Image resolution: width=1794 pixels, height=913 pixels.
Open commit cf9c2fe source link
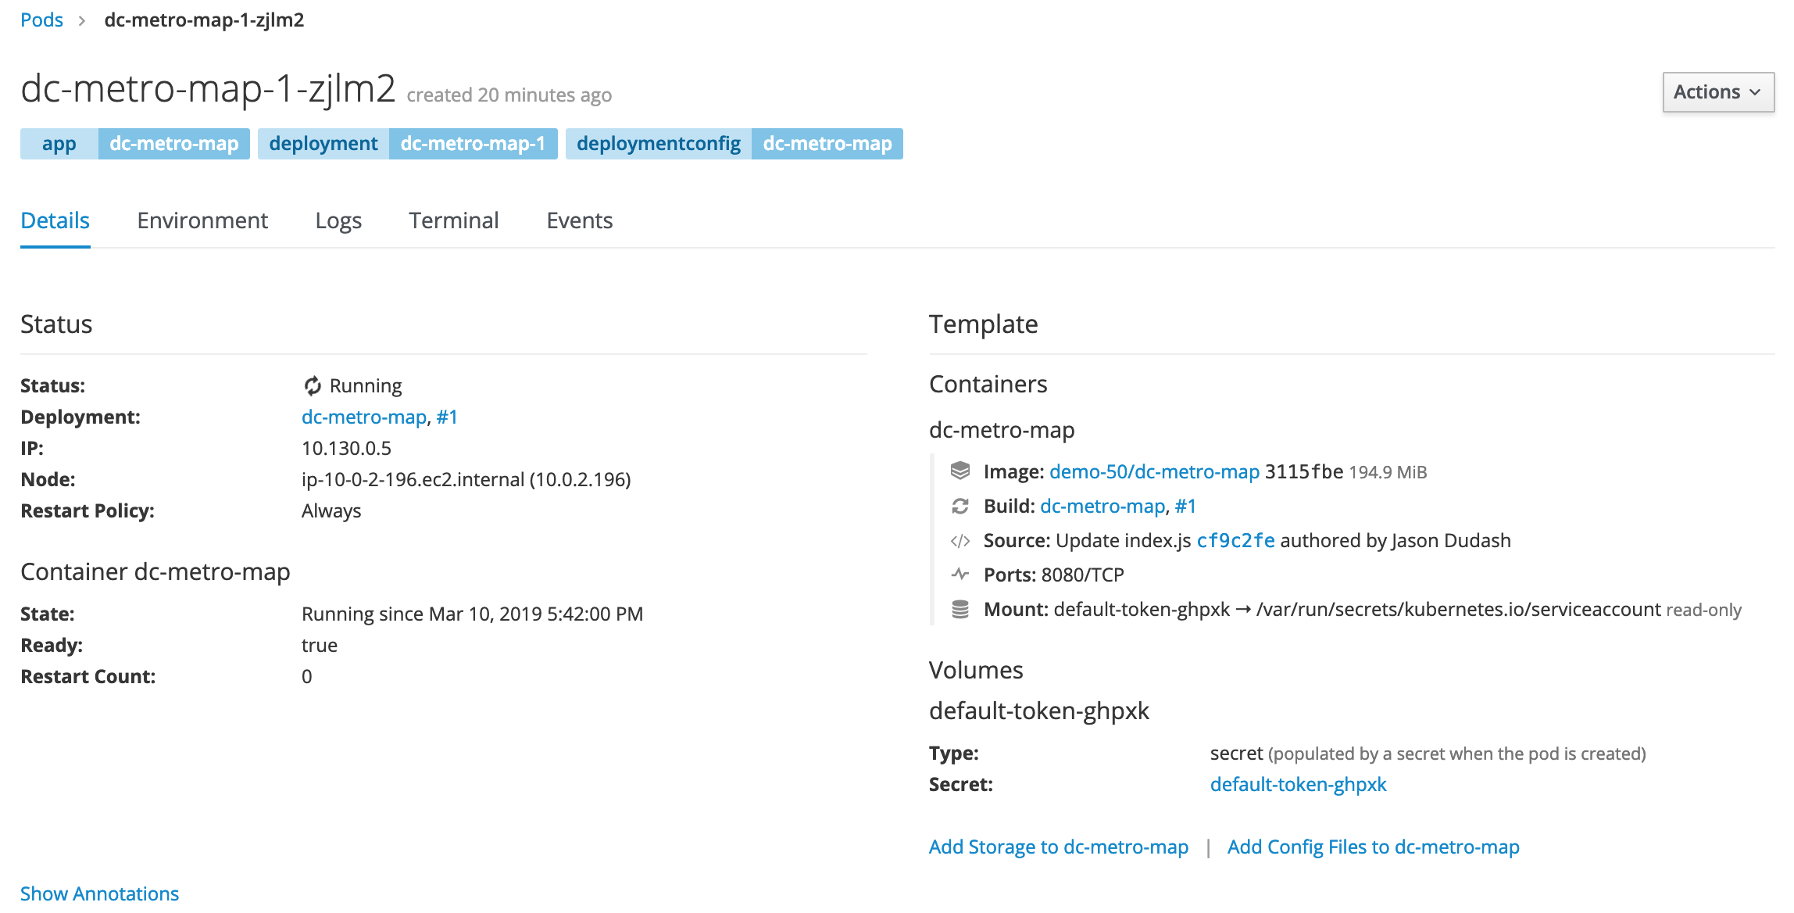point(1235,540)
